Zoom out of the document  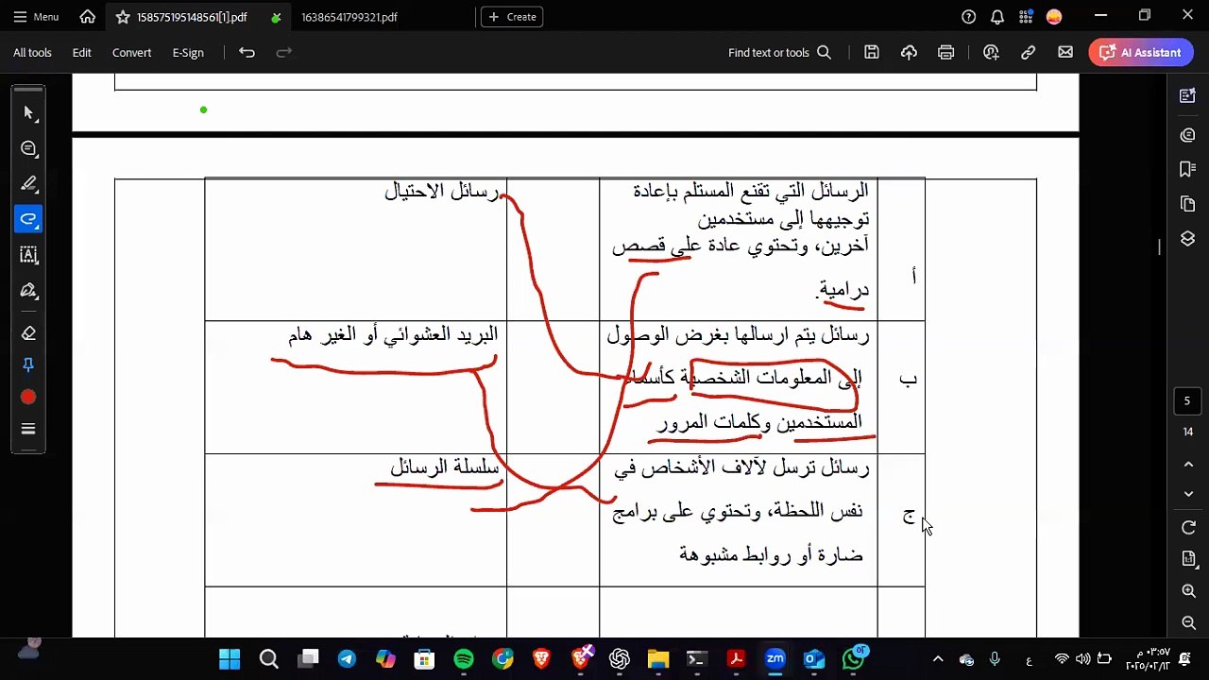click(1188, 622)
